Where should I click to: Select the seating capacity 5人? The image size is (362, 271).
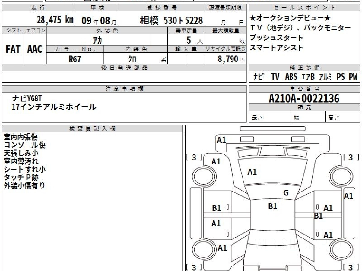point(195,40)
